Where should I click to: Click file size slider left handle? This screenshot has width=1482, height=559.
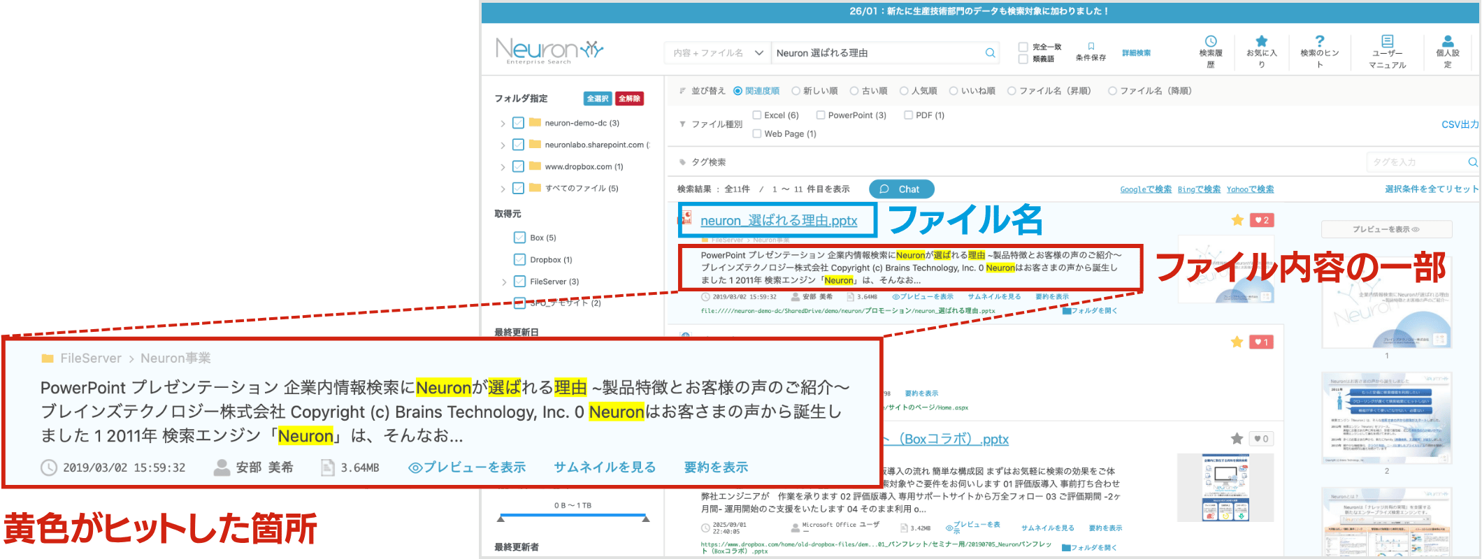click(501, 518)
